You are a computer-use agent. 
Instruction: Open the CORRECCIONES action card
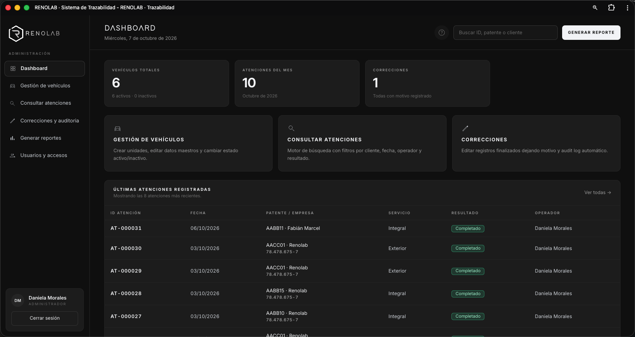536,143
